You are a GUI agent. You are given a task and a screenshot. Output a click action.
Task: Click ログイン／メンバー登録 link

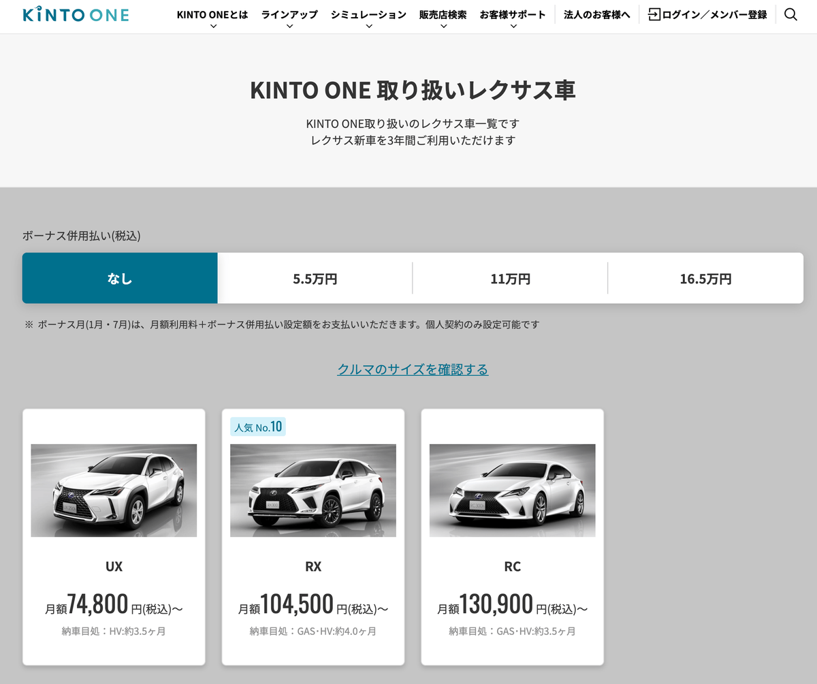point(714,14)
